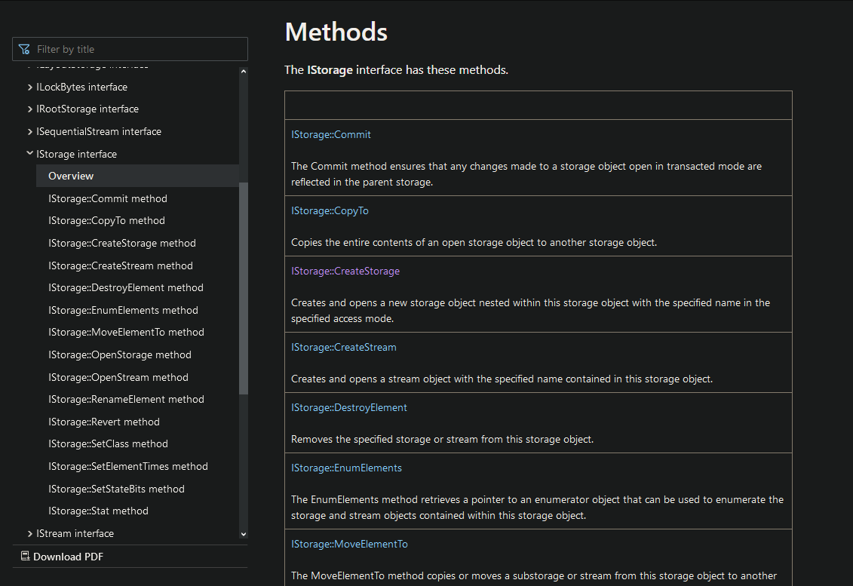Expand the IStream interface node

29,533
